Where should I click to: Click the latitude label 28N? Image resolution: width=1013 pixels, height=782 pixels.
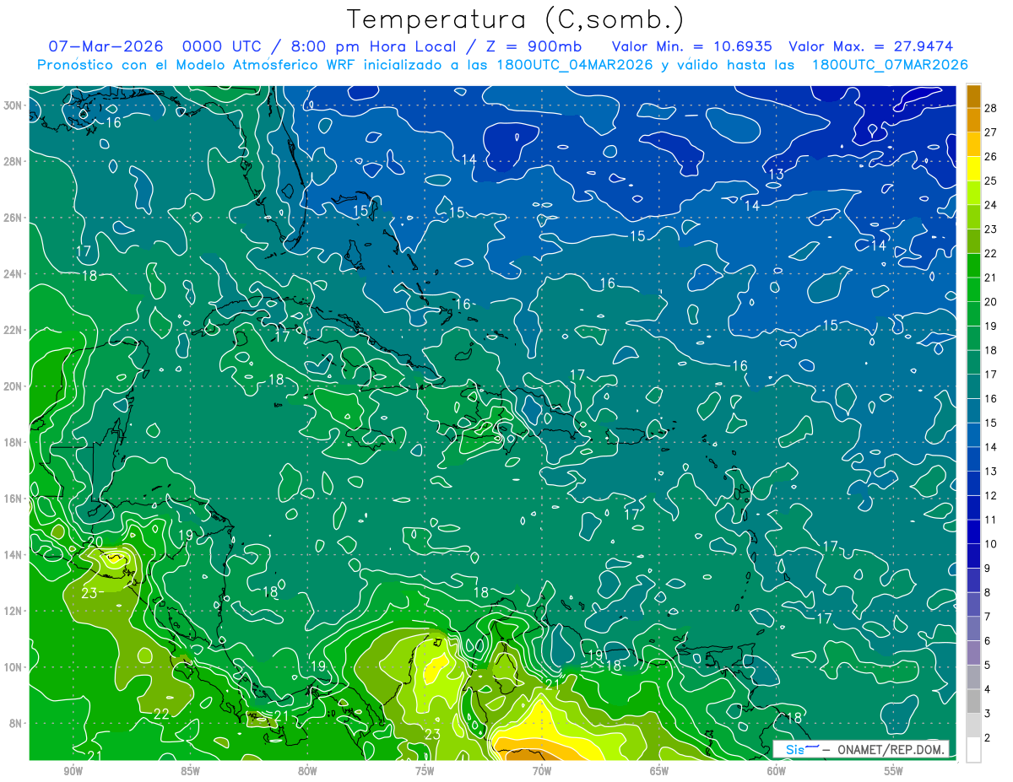click(13, 161)
